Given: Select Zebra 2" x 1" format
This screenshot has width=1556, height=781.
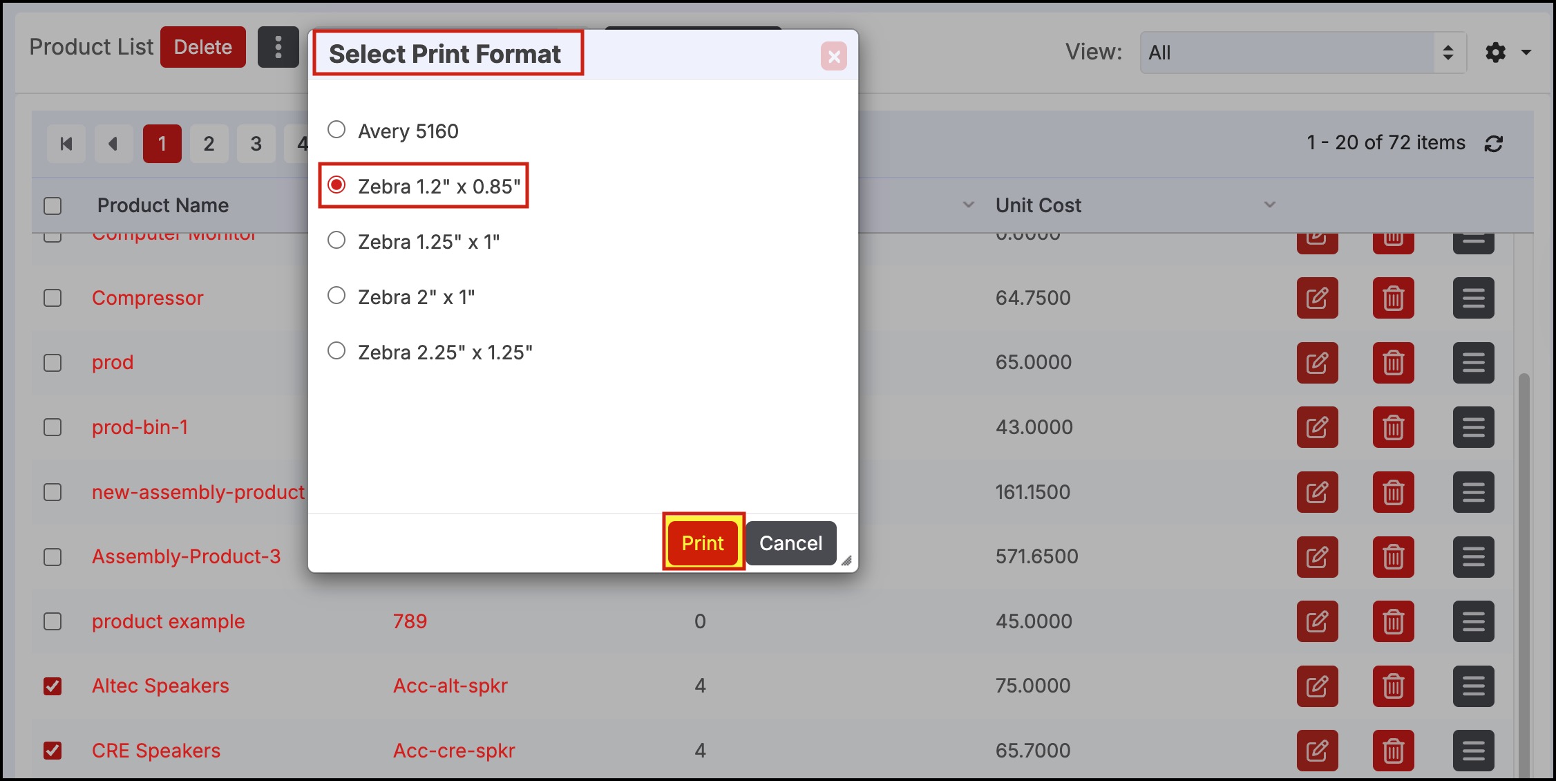Looking at the screenshot, I should [x=336, y=295].
